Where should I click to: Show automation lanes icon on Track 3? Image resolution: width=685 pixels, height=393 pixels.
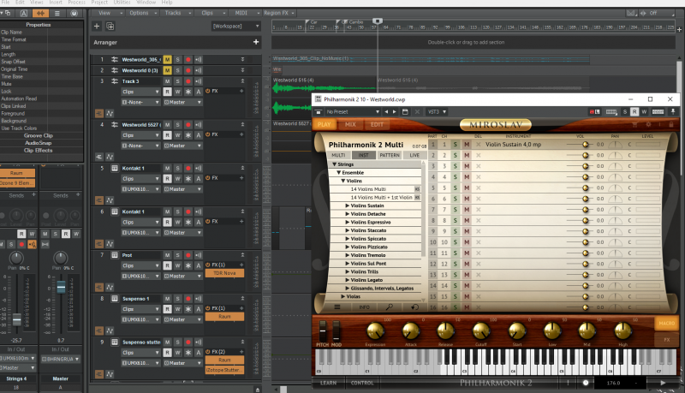pyautogui.click(x=110, y=114)
